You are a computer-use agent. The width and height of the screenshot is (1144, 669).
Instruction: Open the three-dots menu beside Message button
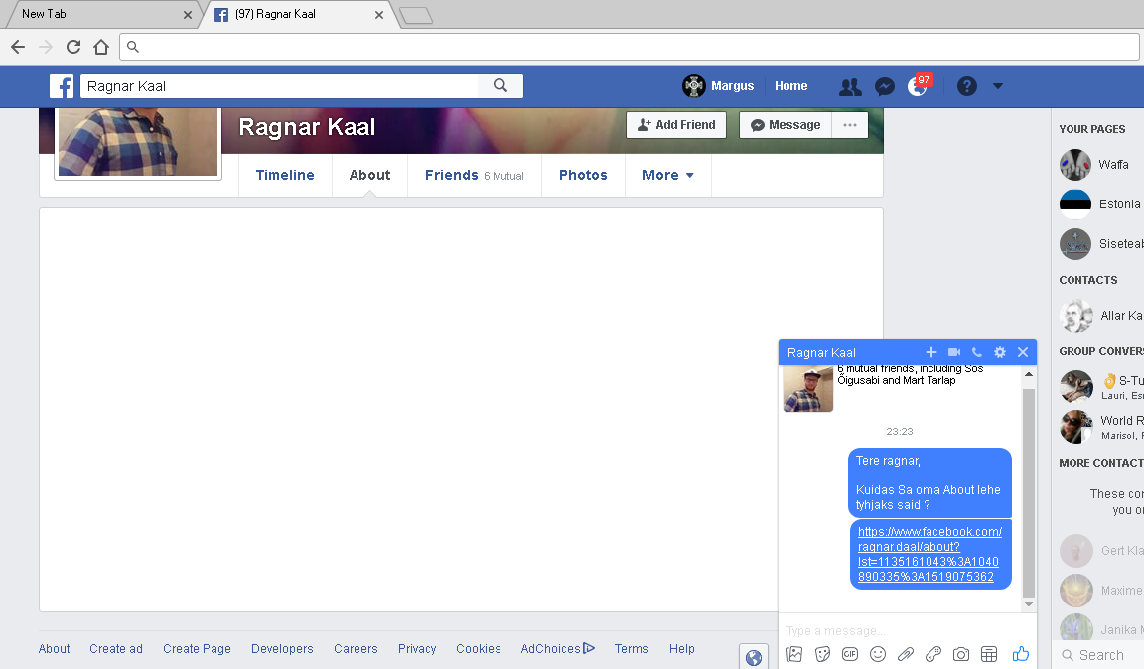click(x=850, y=125)
